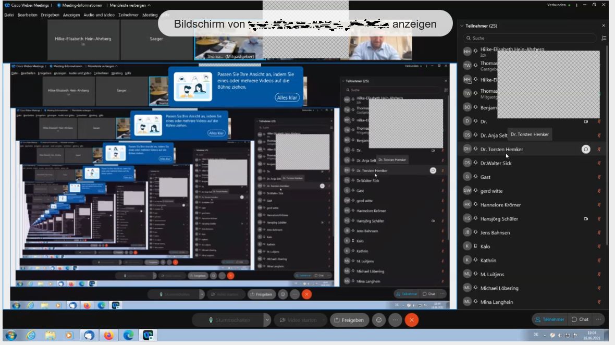Click the muted microphone icon for gerd witte
Image resolution: width=615 pixels, height=345 pixels.
click(x=599, y=191)
